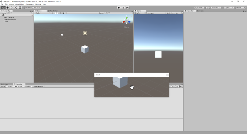Viewport: 247px width, 134px height.
Task: Toggle scene effects image icon
Action: (63, 13)
